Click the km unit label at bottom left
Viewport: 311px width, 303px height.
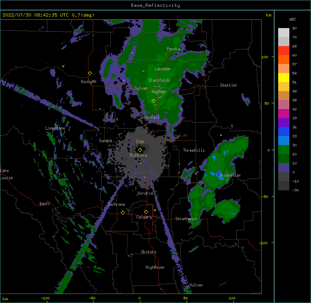click(5, 299)
